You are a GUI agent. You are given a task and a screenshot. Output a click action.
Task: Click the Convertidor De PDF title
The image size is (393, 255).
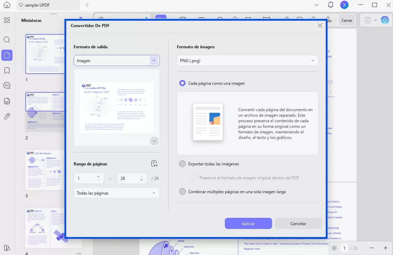pyautogui.click(x=90, y=26)
